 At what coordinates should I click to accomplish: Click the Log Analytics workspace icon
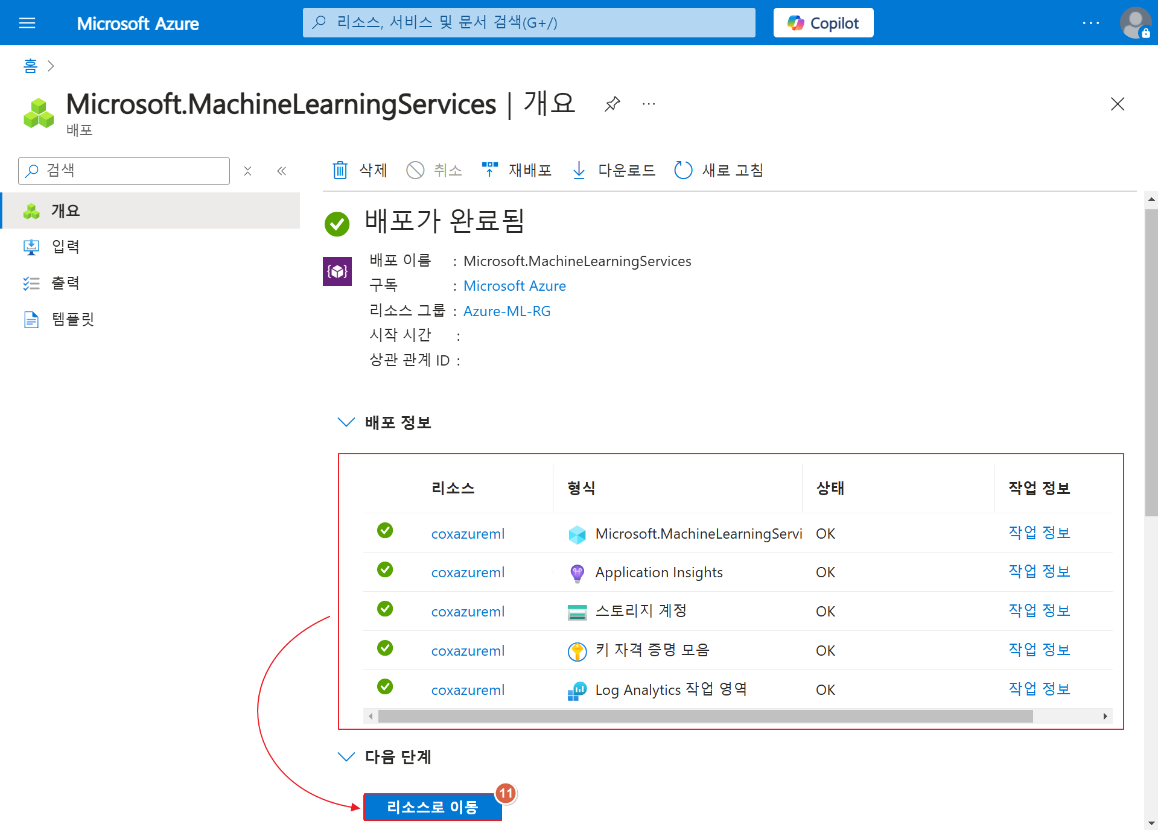coord(577,691)
